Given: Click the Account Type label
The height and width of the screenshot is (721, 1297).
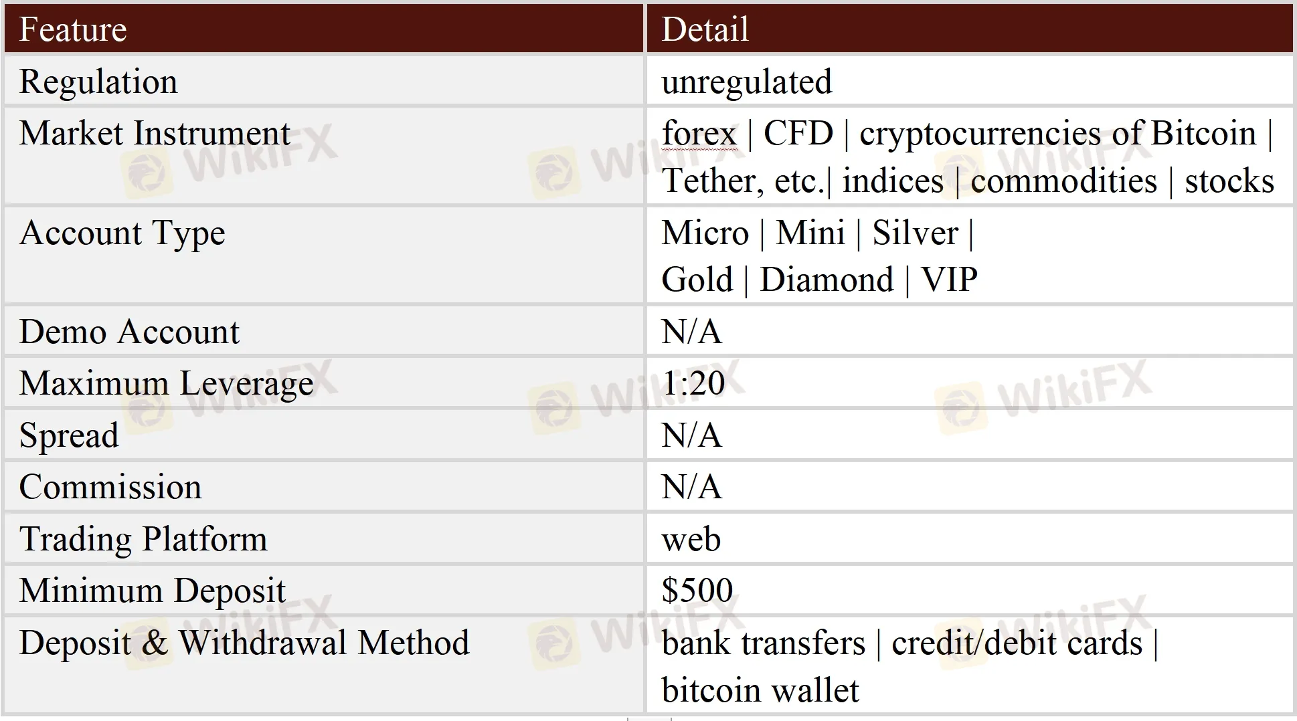Looking at the screenshot, I should 122,233.
